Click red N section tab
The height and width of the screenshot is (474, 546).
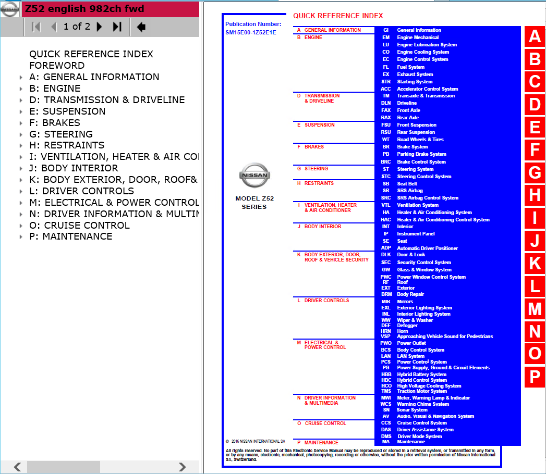pyautogui.click(x=535, y=331)
